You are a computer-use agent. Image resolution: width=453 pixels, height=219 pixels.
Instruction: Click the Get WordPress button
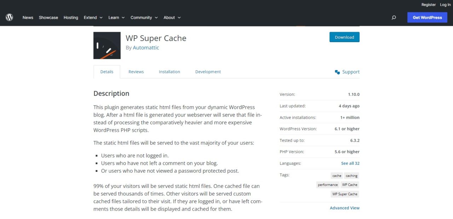click(427, 17)
